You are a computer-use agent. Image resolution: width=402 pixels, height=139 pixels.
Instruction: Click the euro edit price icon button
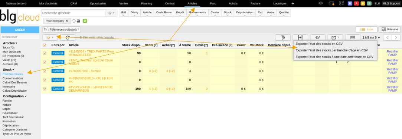pyautogui.click(x=318, y=38)
